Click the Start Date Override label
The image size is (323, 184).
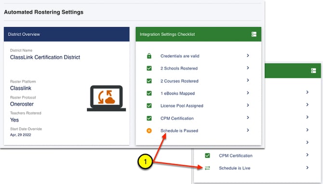pyautogui.click(x=26, y=129)
